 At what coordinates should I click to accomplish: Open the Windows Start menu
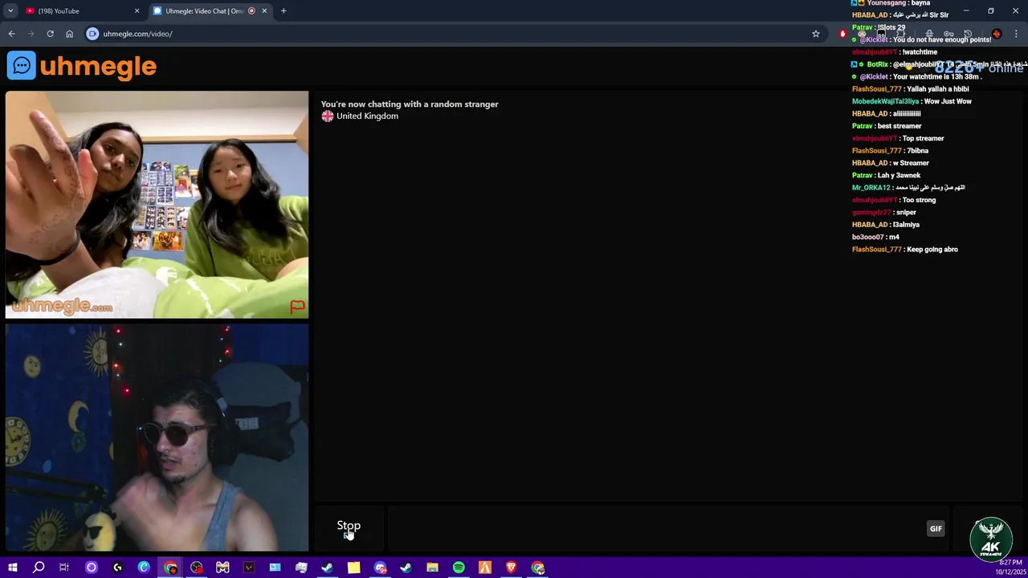pos(12,568)
